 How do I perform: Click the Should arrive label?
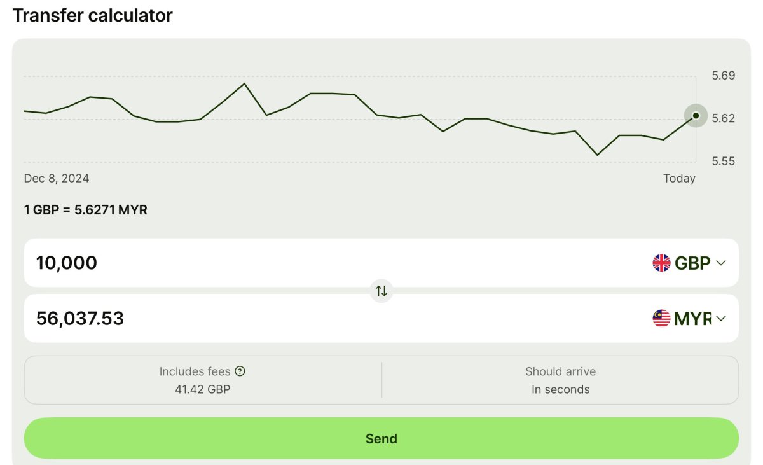[x=560, y=371]
